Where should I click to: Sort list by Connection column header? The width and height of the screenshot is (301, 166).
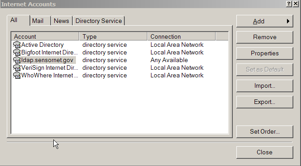[x=181, y=36]
